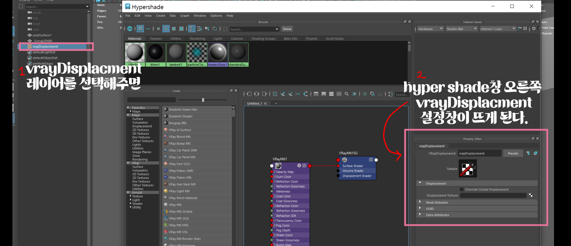Click Add selected nodes to graph icon
Viewport: 571px width, 246px height.
[282, 94]
